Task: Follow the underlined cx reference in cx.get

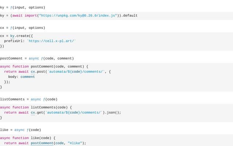Action: 33,112
